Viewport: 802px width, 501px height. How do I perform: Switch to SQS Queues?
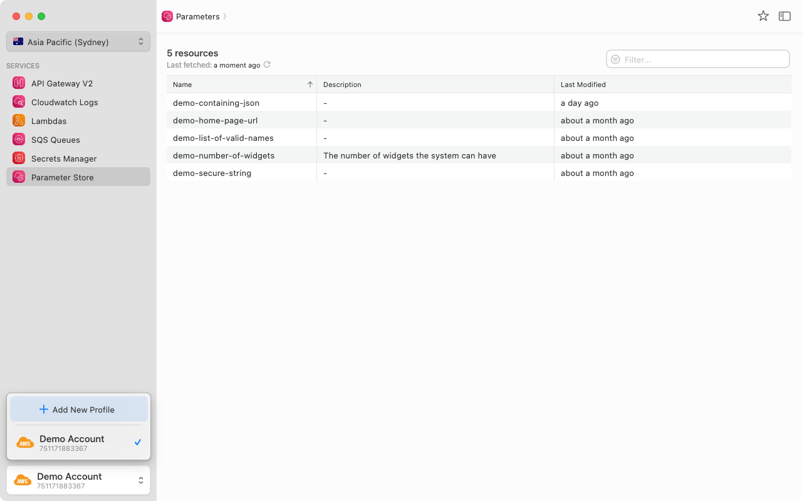[x=78, y=140]
